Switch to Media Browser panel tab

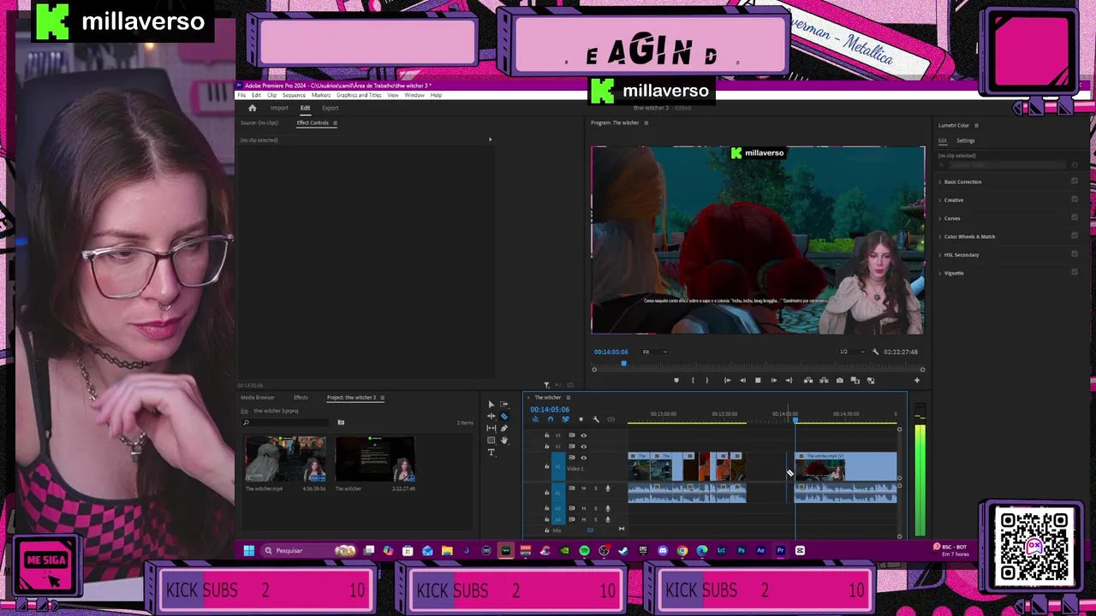click(x=258, y=397)
